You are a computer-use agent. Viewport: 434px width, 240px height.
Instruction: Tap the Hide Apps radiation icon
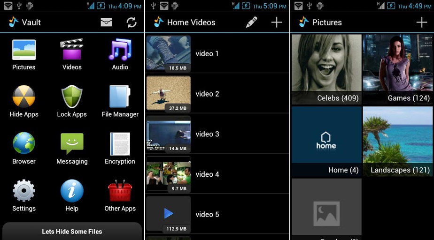pyautogui.click(x=24, y=96)
